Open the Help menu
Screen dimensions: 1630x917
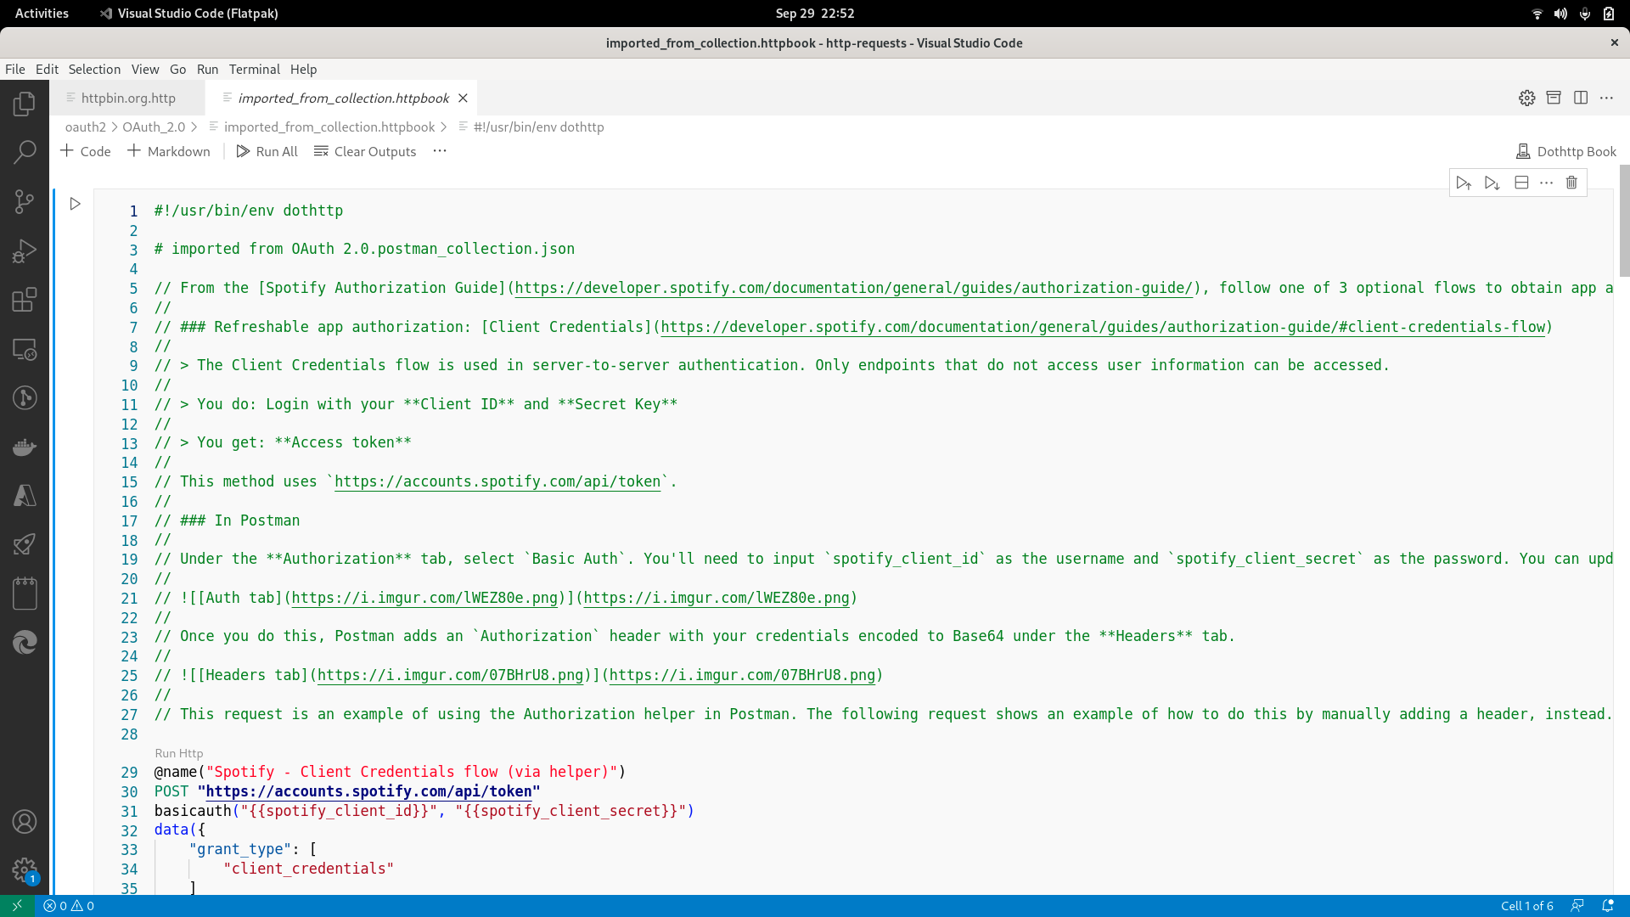coord(303,70)
